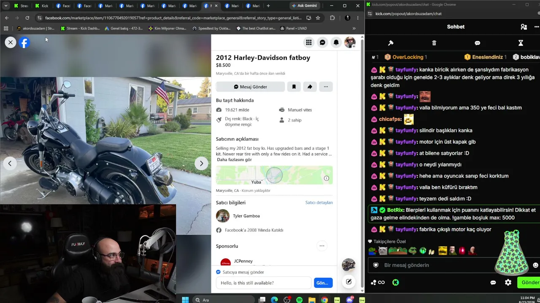
Task: Open Chrome extensions puzzle icon
Action: click(332, 18)
